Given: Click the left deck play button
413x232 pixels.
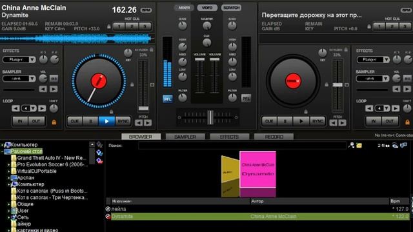Looking at the screenshot, I should [106, 121].
